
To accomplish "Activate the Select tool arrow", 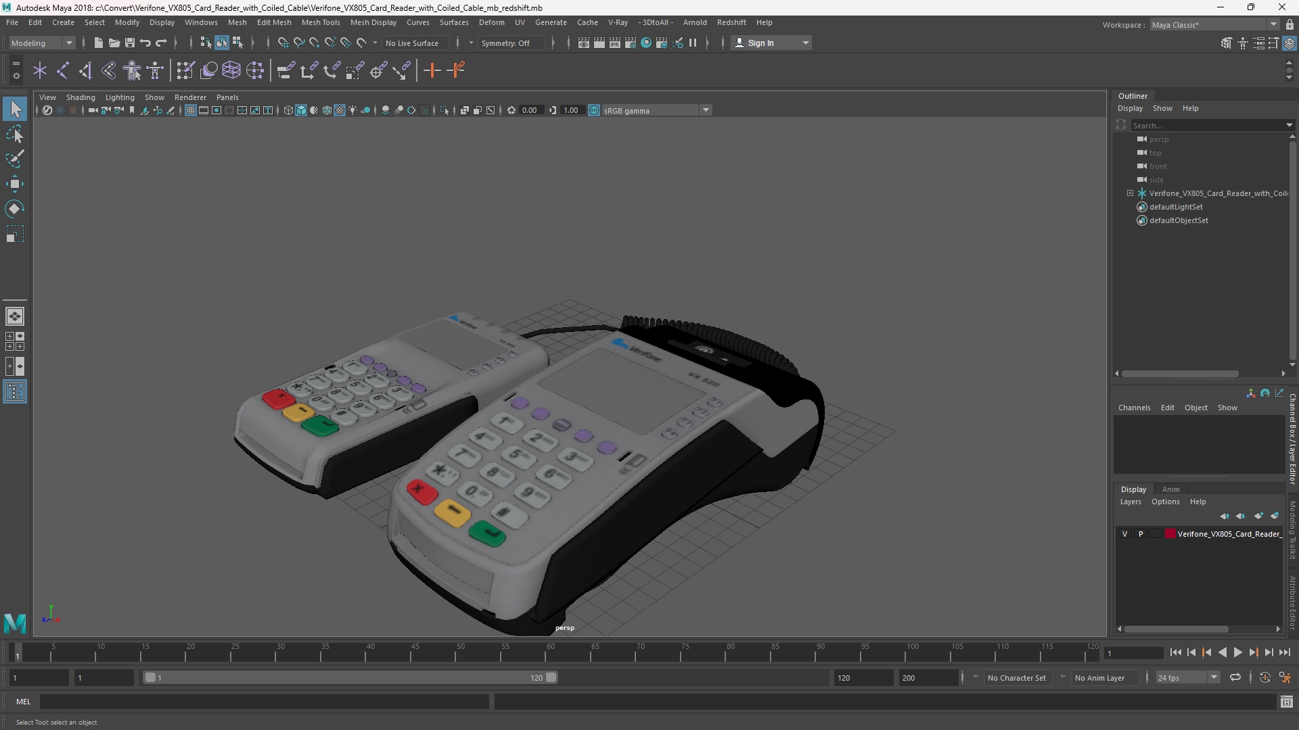I will click(15, 109).
